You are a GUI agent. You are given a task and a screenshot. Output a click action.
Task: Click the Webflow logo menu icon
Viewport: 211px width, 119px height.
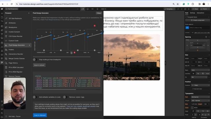(x=2, y=9)
